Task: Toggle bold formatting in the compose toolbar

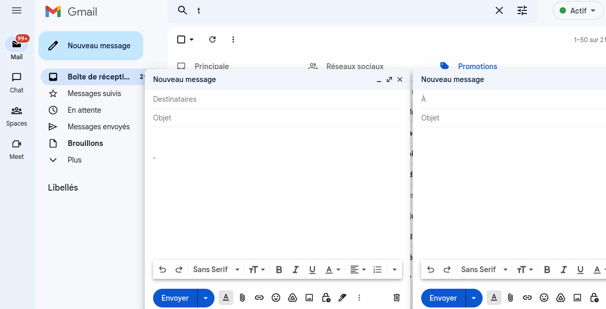Action: 279,270
